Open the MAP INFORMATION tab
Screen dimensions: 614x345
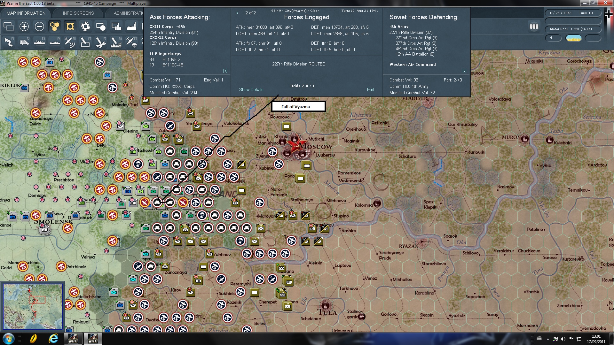coord(26,13)
